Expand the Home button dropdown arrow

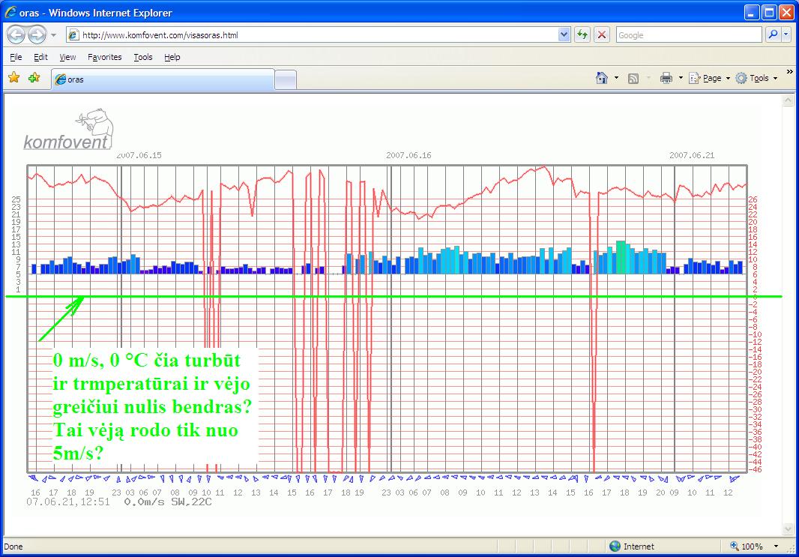tap(616, 78)
